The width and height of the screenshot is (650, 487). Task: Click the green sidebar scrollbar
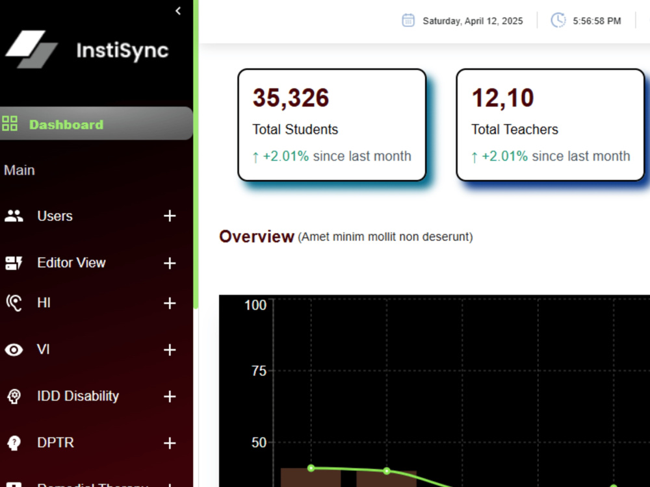pos(196,154)
